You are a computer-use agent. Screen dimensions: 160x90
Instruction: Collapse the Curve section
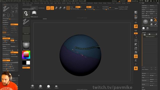(x=4, y=36)
